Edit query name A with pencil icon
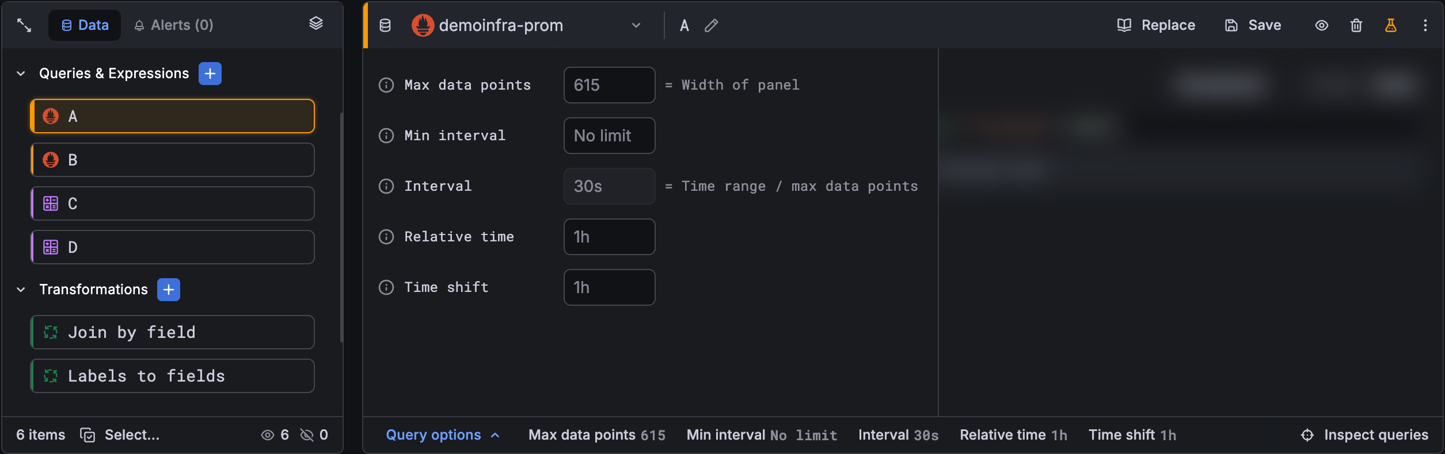The height and width of the screenshot is (454, 1445). tap(712, 25)
